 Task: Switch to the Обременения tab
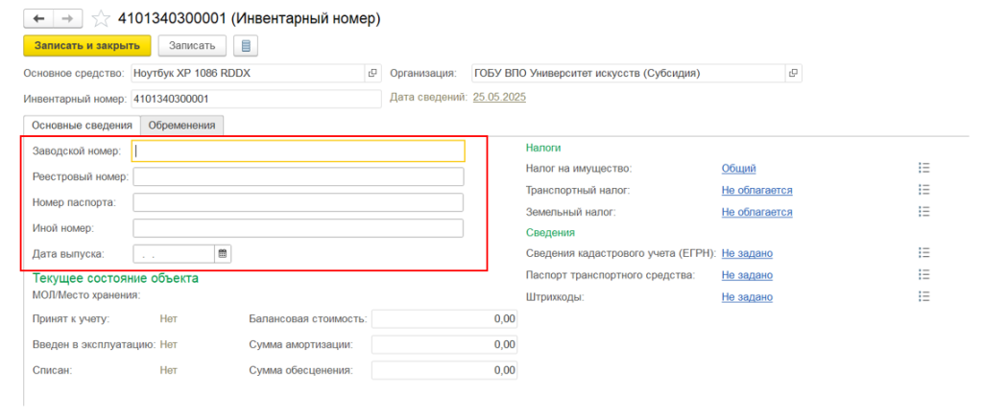click(181, 125)
